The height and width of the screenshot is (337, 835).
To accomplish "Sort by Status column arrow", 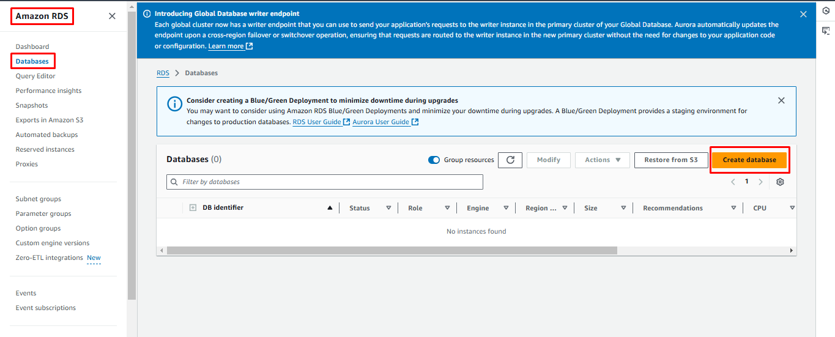I will tap(388, 209).
